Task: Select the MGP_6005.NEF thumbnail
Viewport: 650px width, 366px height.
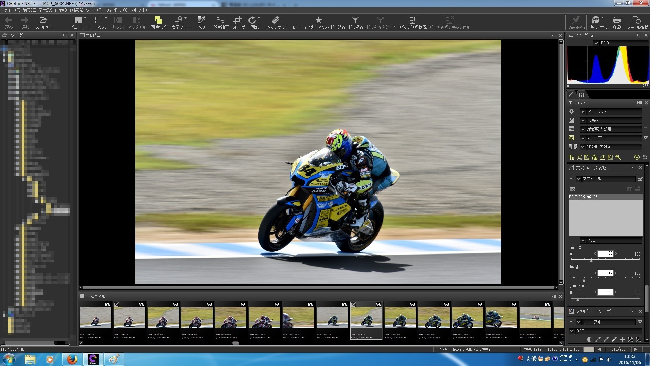Action: click(x=400, y=320)
